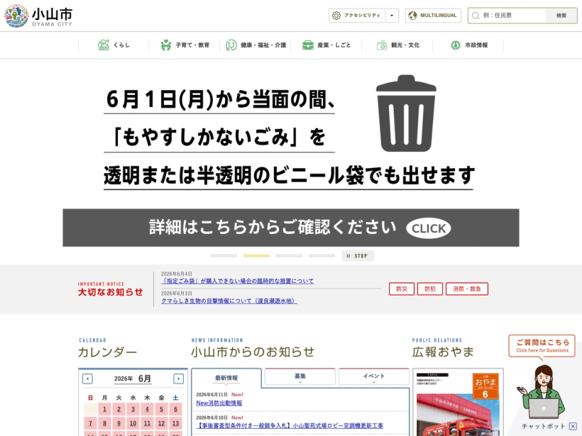Close the チャットボット widget
Viewport: 582px width, 436px height.
[573, 426]
